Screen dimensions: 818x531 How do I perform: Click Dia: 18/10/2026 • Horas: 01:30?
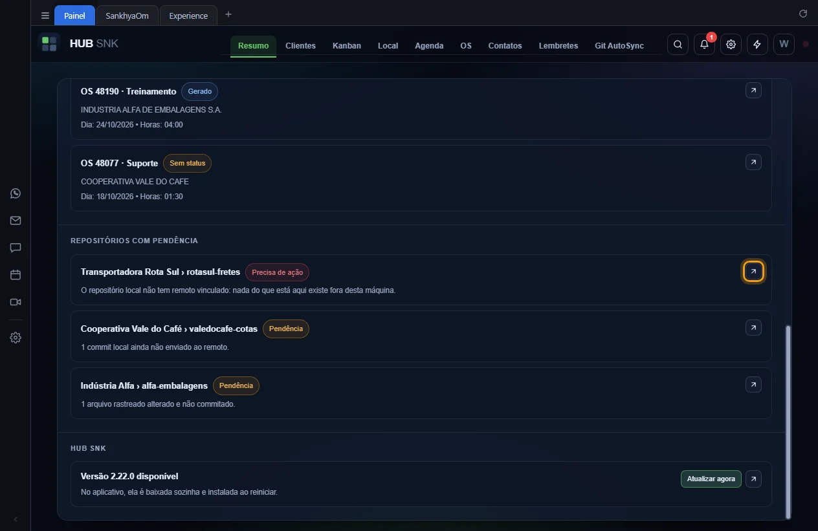[132, 197]
